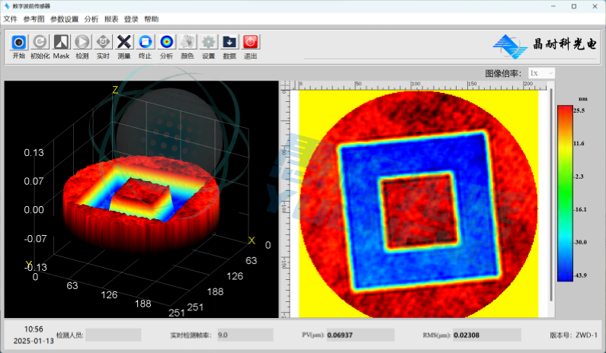Click the 开始 (Start) toolbar icon
This screenshot has height=353, width=606.
[19, 43]
